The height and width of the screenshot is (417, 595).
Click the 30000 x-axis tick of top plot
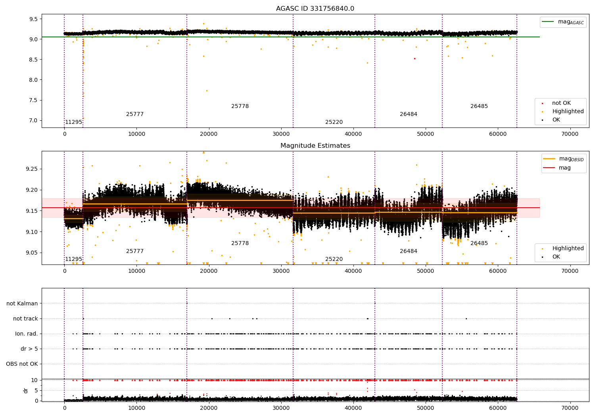point(281,134)
